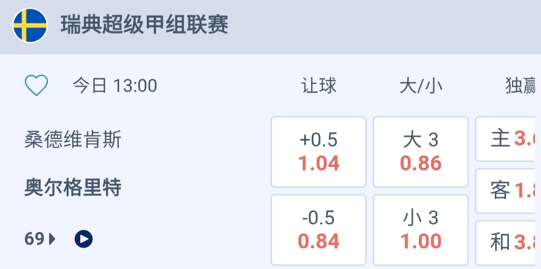
Task: Pick the +0.5 handicap at 1.04
Action: point(319,151)
